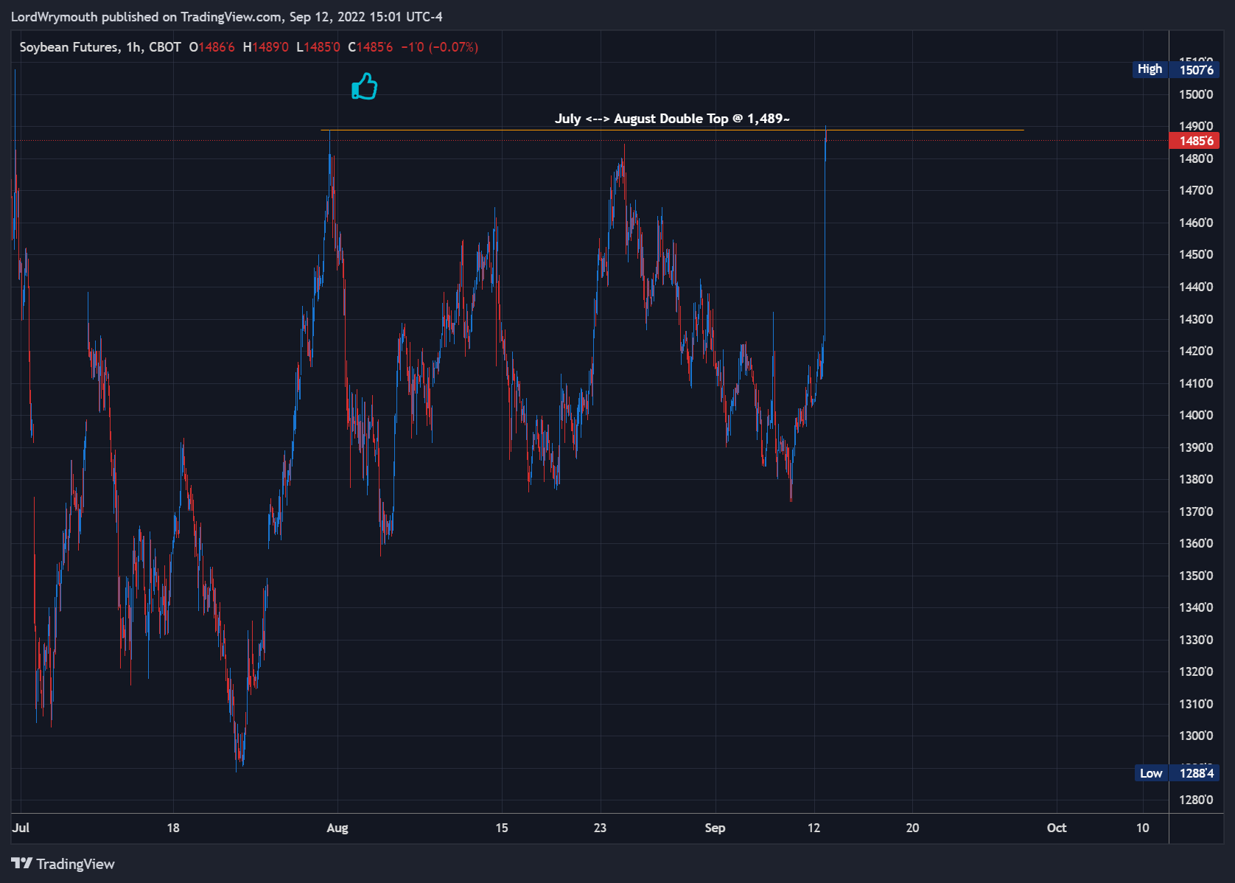Select the 'July <--> August Double Top @ 1,489~' label
This screenshot has height=883, width=1235.
tap(672, 119)
